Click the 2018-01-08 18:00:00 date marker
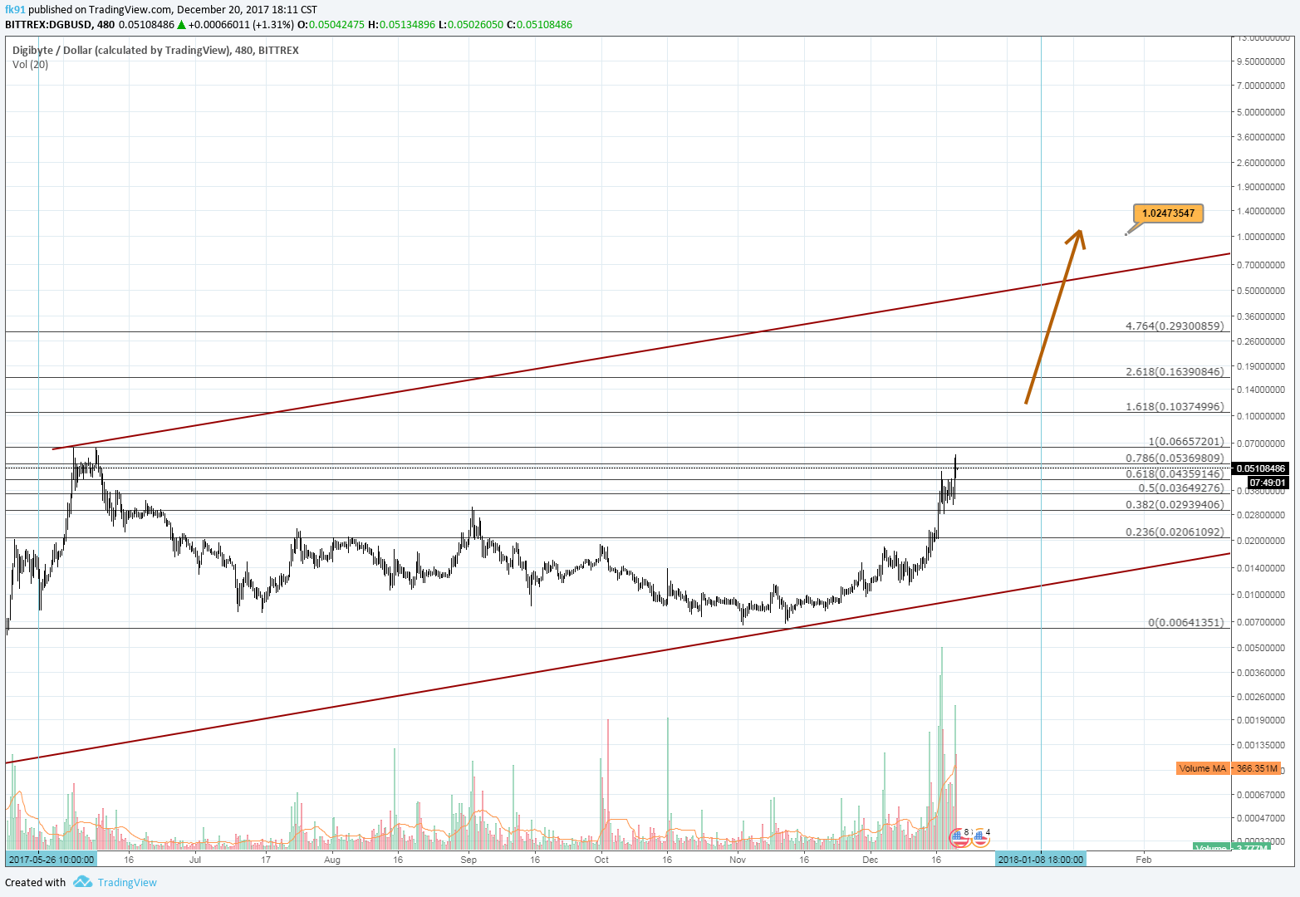1300x897 pixels. tap(1041, 860)
